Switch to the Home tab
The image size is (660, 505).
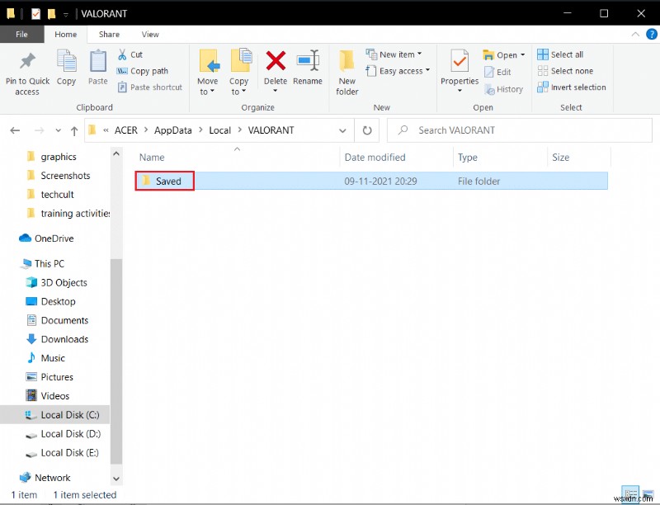point(66,35)
